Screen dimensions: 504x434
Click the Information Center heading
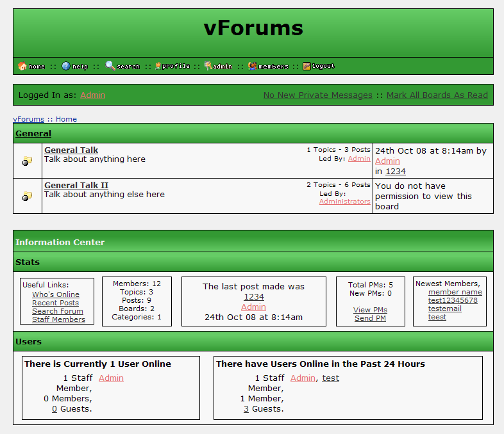[x=60, y=242]
